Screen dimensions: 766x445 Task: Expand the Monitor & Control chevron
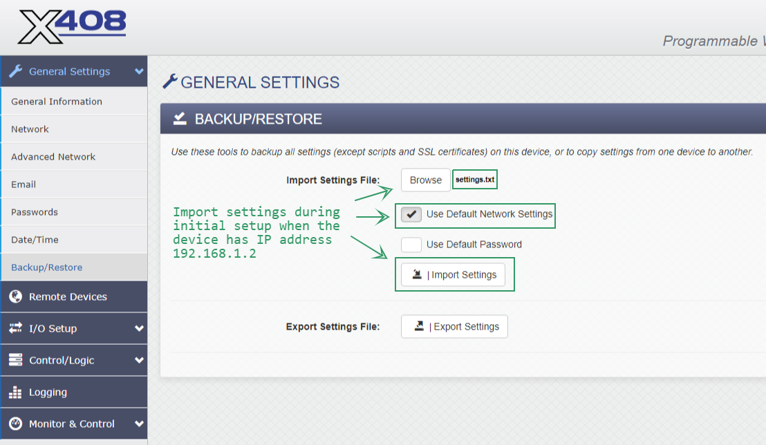point(139,424)
